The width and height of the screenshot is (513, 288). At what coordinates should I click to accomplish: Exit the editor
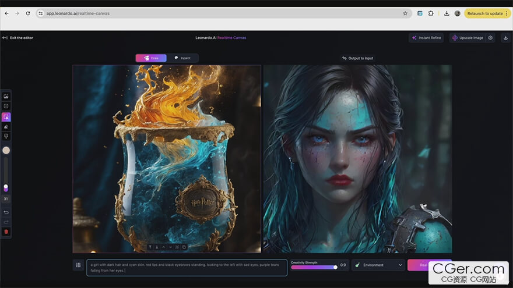[x=17, y=38]
